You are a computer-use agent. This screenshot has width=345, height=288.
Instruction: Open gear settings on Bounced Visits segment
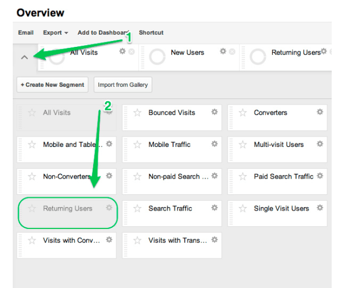pos(215,112)
